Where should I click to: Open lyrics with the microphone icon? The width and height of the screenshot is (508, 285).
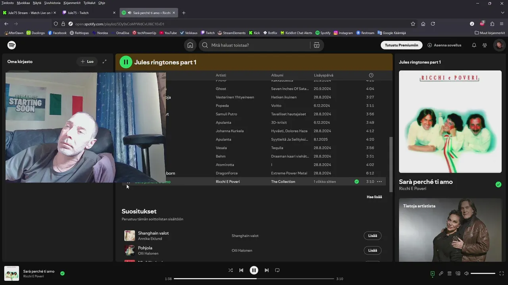click(x=441, y=274)
